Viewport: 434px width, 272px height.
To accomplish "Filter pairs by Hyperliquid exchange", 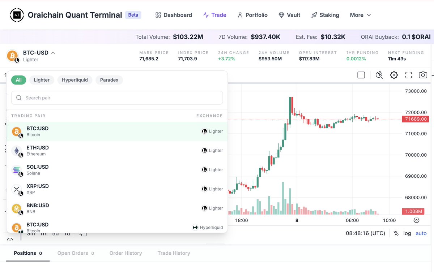I will click(75, 80).
